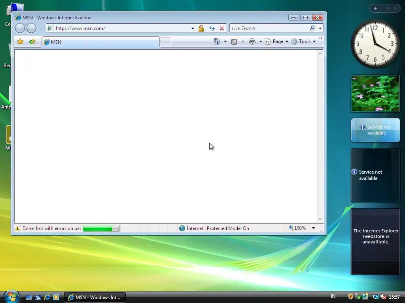The height and width of the screenshot is (303, 405).
Task: Click the muted volume tray icon
Action: [x=383, y=297]
